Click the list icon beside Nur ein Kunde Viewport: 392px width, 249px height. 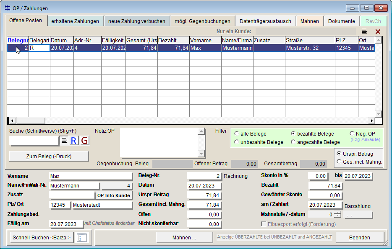tap(364, 31)
